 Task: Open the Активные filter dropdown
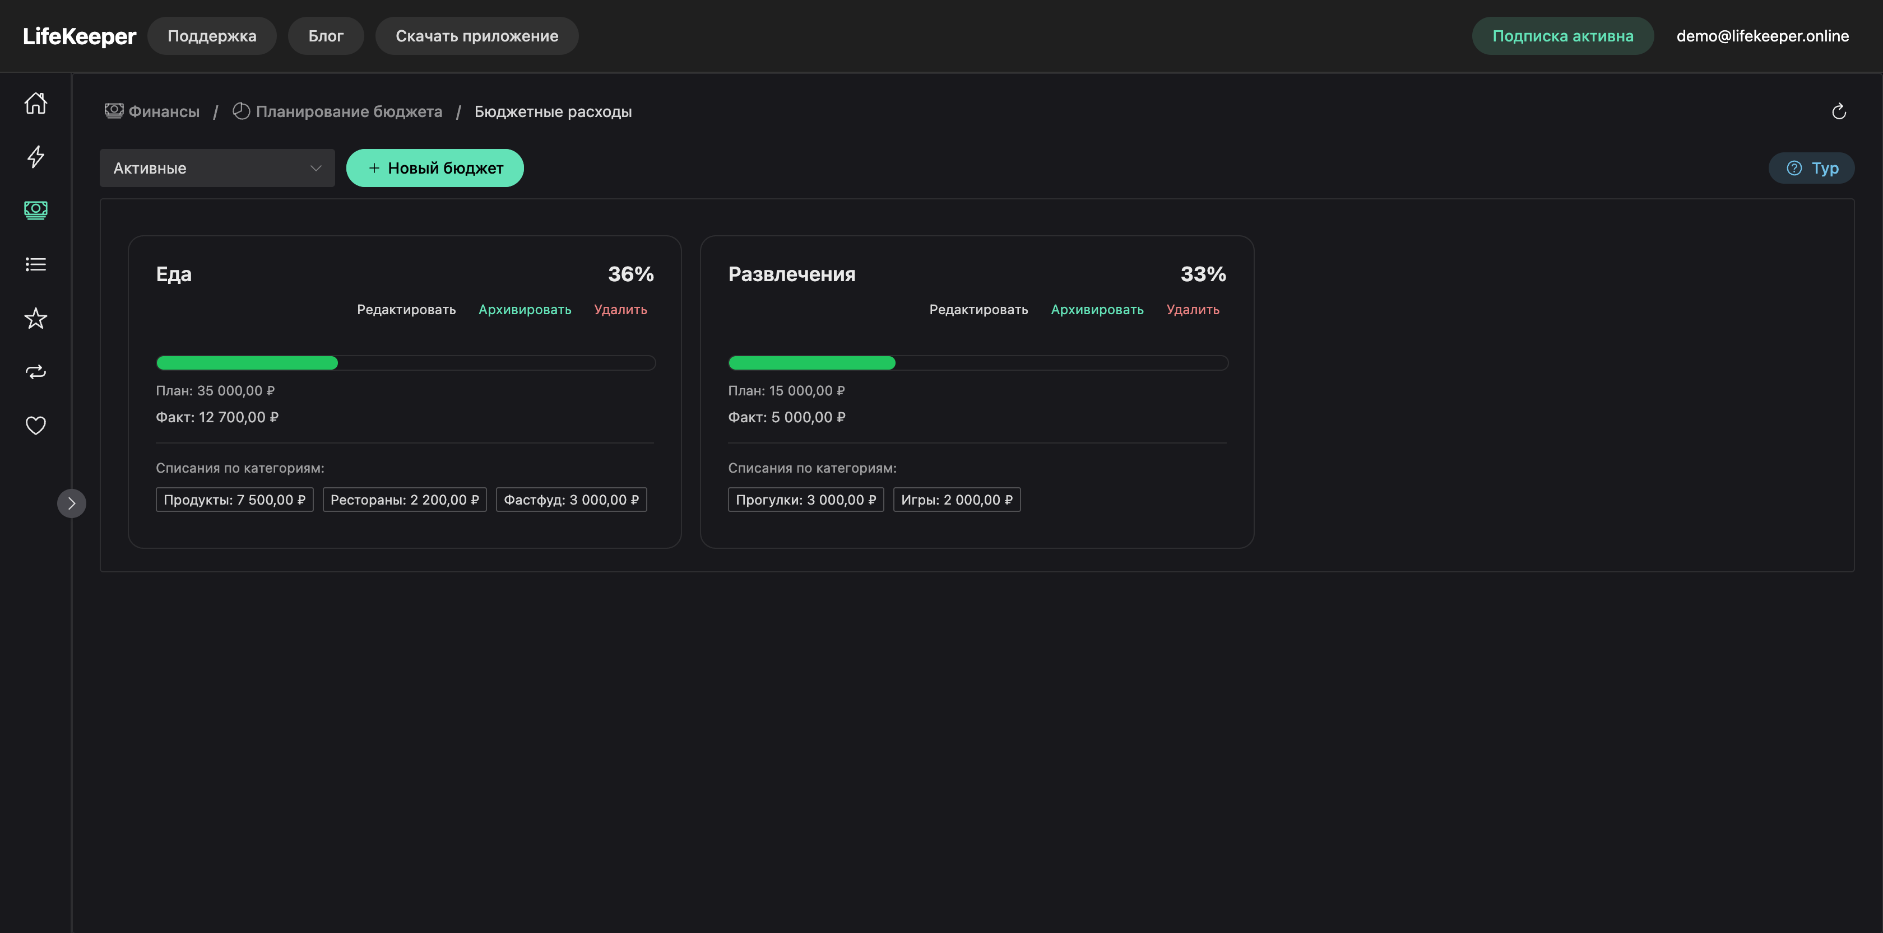pyautogui.click(x=217, y=168)
